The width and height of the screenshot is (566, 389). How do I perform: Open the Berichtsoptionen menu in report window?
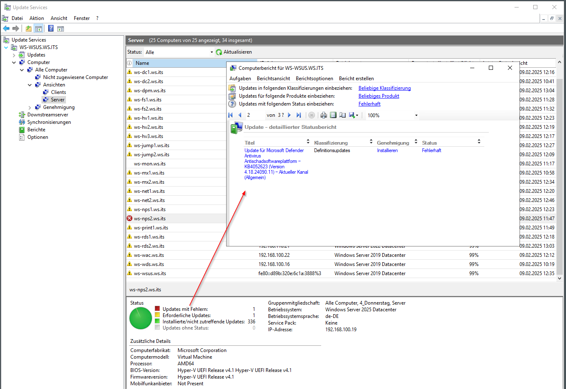click(x=315, y=79)
